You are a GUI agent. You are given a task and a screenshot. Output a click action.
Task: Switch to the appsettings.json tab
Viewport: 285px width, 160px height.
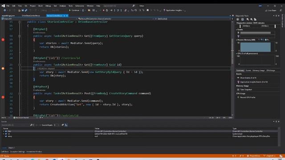click(x=8, y=16)
